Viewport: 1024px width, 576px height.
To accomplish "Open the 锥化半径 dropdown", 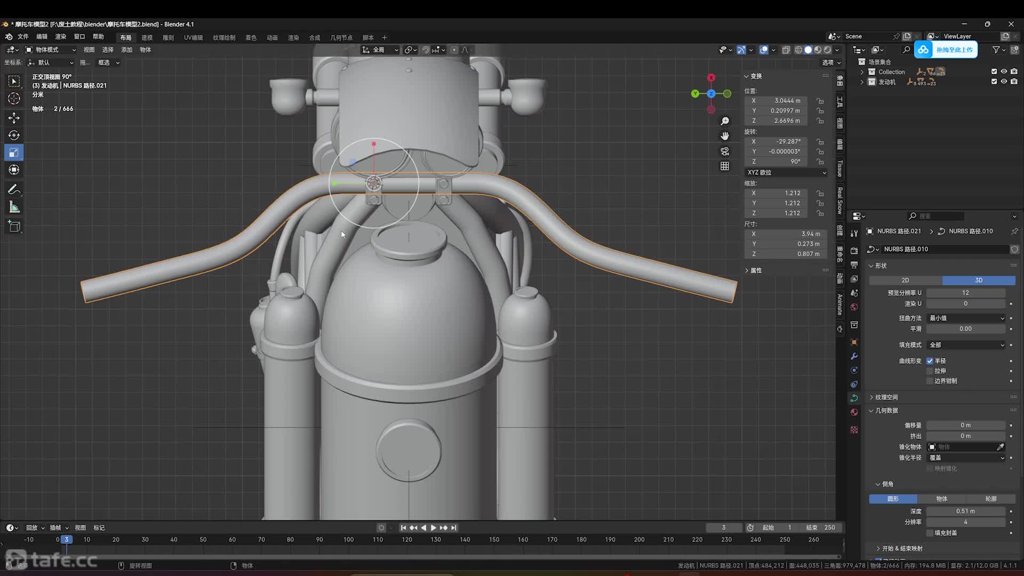I will [x=966, y=458].
